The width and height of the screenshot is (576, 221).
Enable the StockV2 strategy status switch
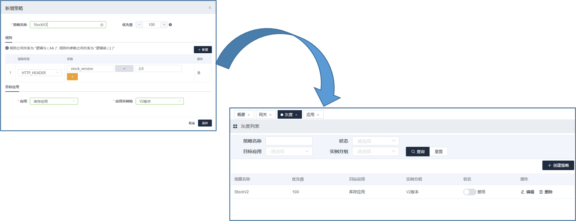point(469,192)
